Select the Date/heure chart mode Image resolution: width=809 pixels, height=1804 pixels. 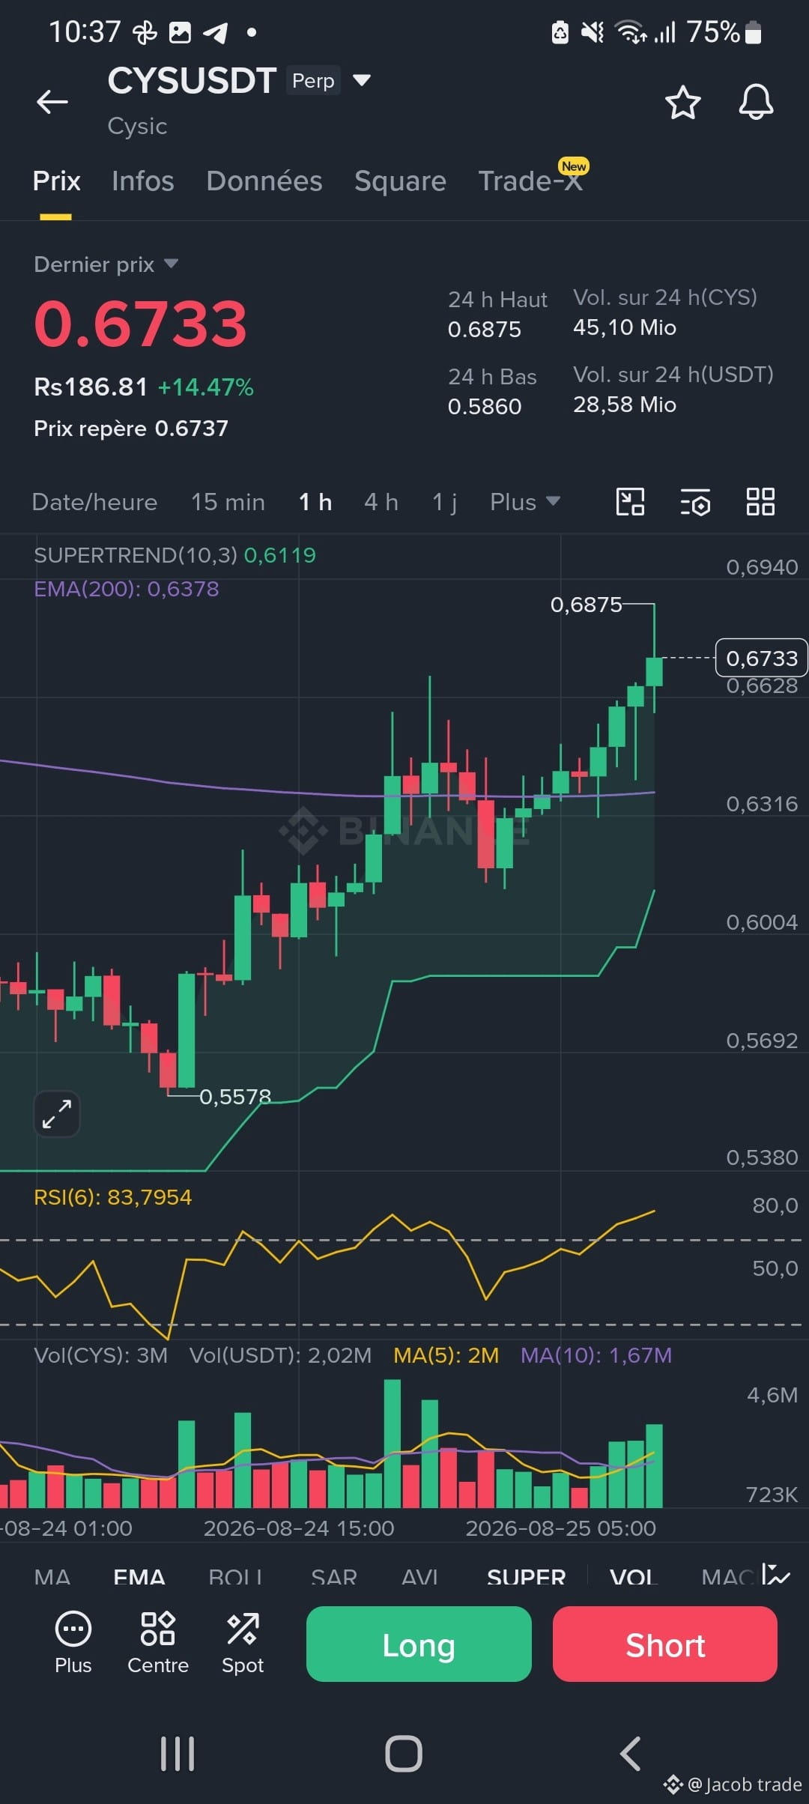tap(94, 502)
